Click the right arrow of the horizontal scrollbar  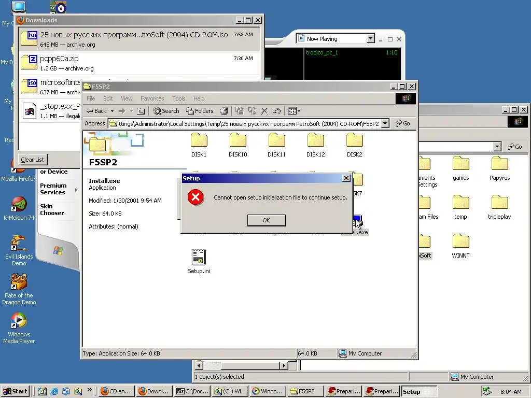point(284,365)
